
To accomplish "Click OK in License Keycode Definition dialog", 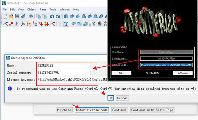I will pyautogui.click(x=111, y=98).
